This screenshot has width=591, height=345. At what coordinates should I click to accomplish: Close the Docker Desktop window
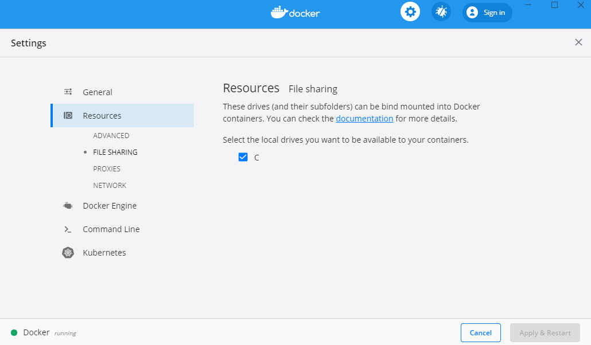(581, 5)
